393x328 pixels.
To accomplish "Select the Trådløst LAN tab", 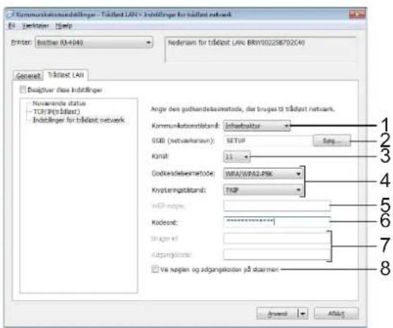I will 66,75.
